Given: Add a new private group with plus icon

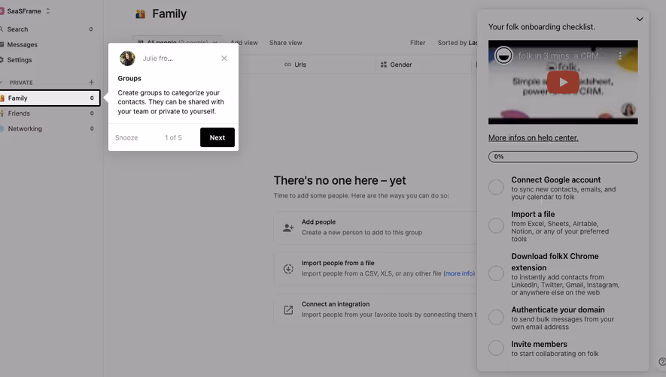Looking at the screenshot, I should [x=91, y=83].
